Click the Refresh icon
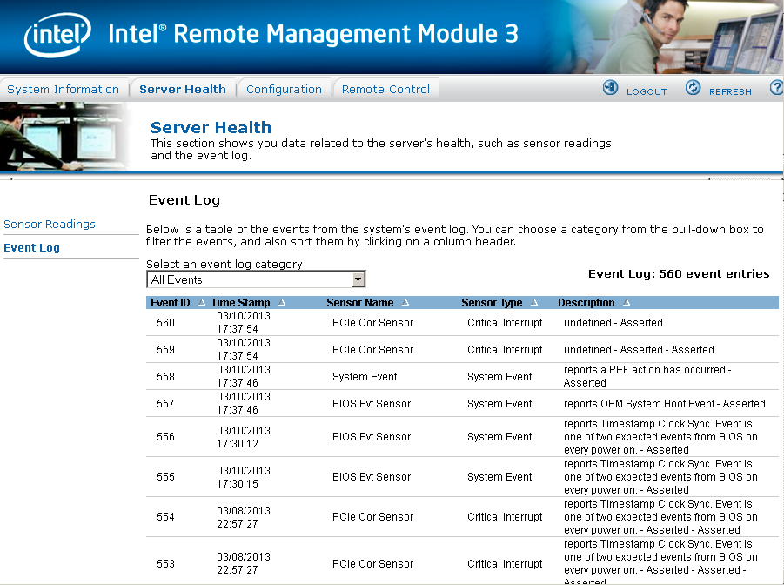784x585 pixels. 693,88
